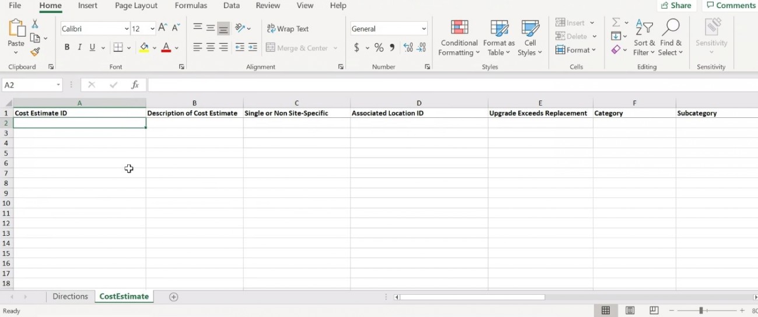Click the AutoSum sigma icon
Image resolution: width=758 pixels, height=317 pixels.
coord(616,22)
